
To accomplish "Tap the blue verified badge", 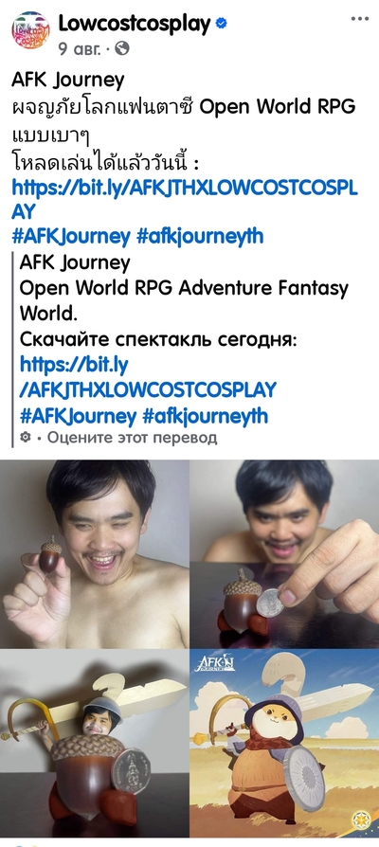I will click(222, 24).
